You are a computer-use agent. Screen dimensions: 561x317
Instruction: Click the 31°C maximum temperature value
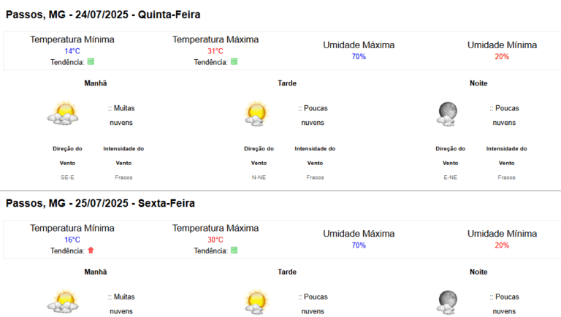coord(215,51)
